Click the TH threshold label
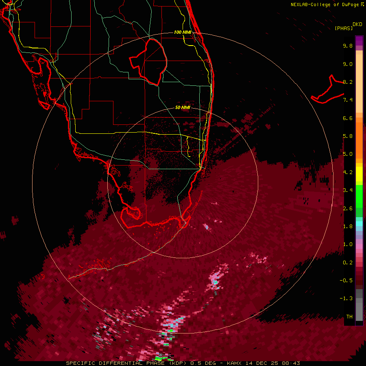 349,316
